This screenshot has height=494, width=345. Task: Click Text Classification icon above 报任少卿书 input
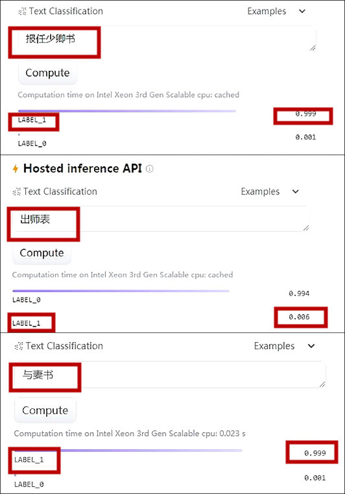click(22, 11)
